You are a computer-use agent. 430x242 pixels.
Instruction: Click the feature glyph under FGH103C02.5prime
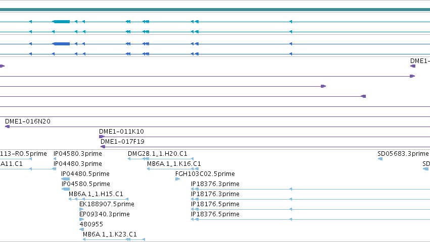(x=177, y=179)
